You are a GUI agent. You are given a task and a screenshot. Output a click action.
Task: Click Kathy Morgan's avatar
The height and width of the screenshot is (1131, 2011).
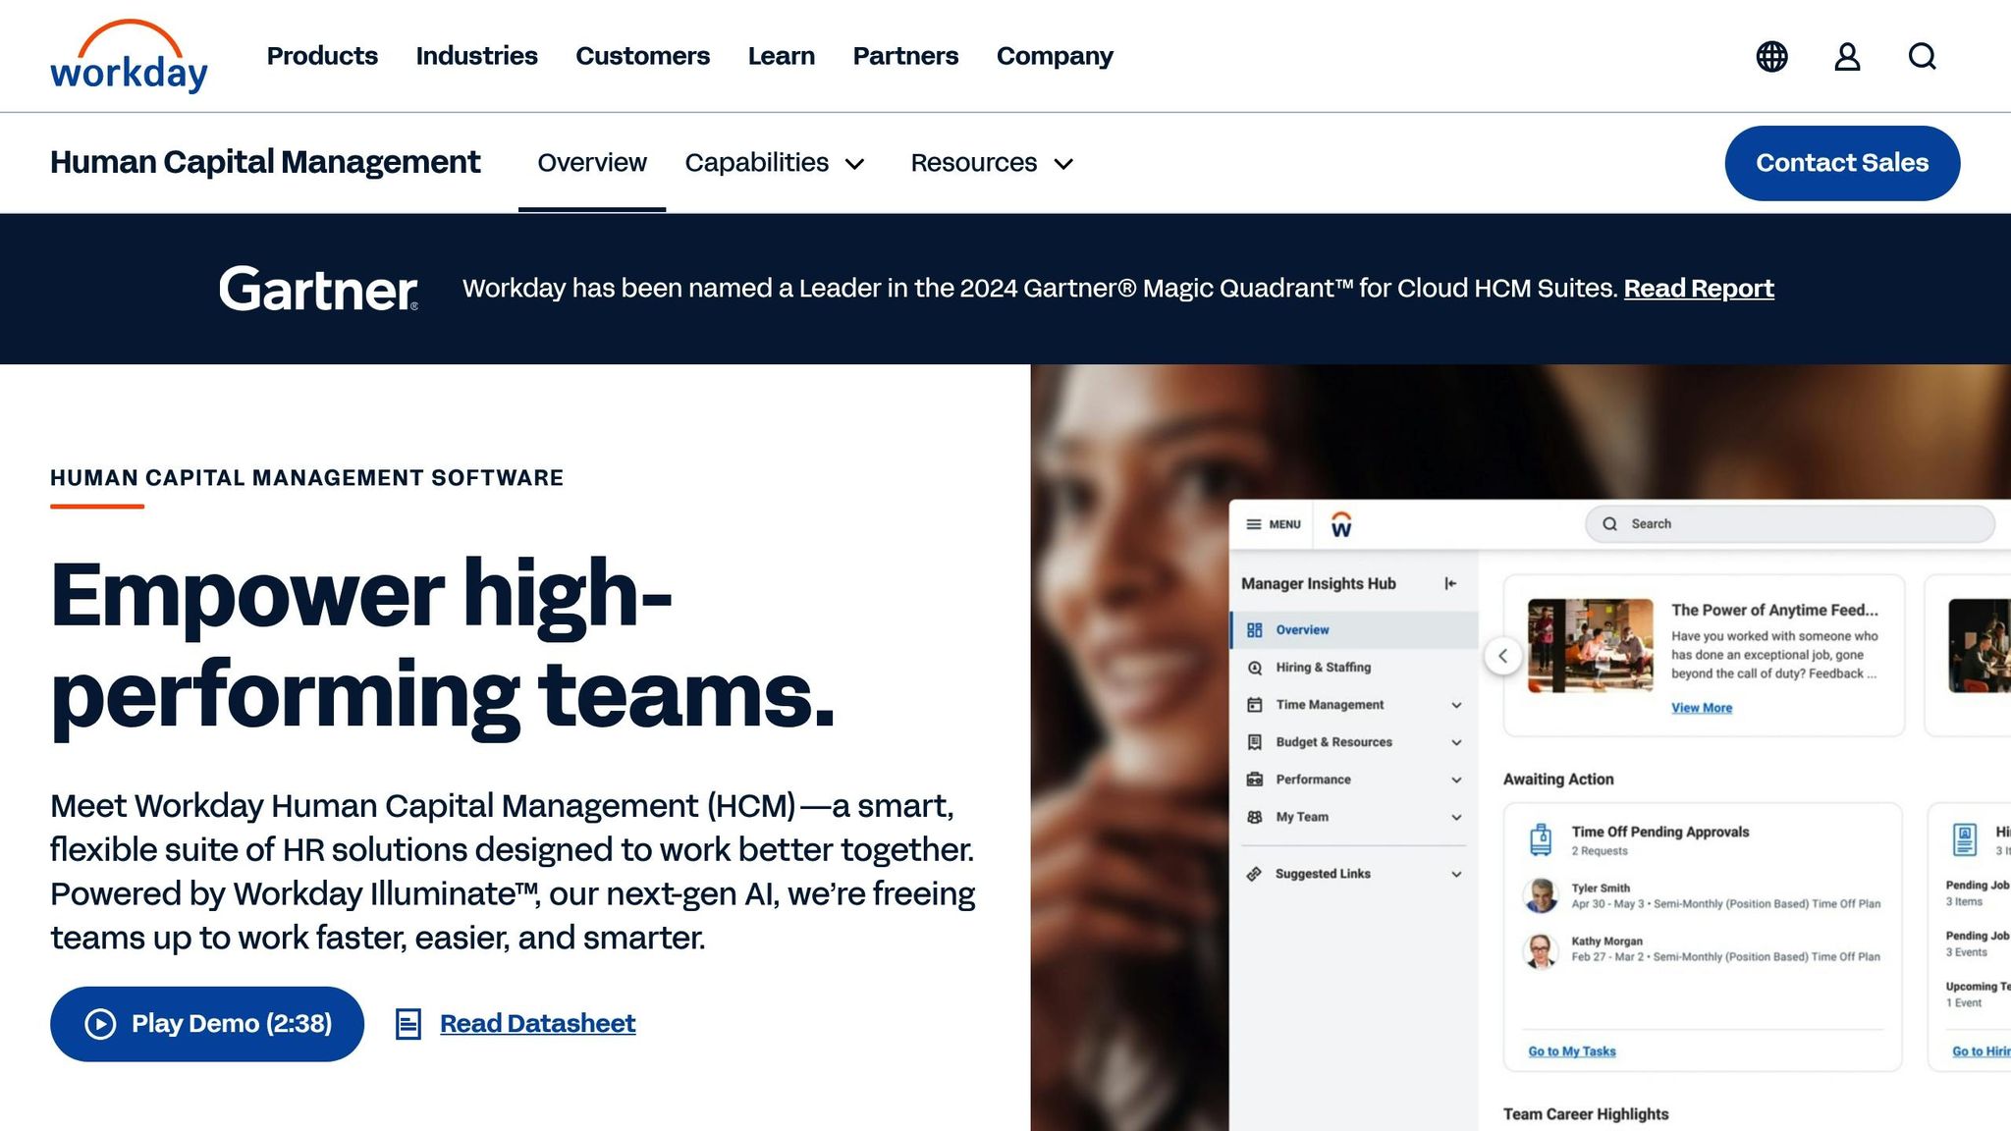pyautogui.click(x=1541, y=949)
